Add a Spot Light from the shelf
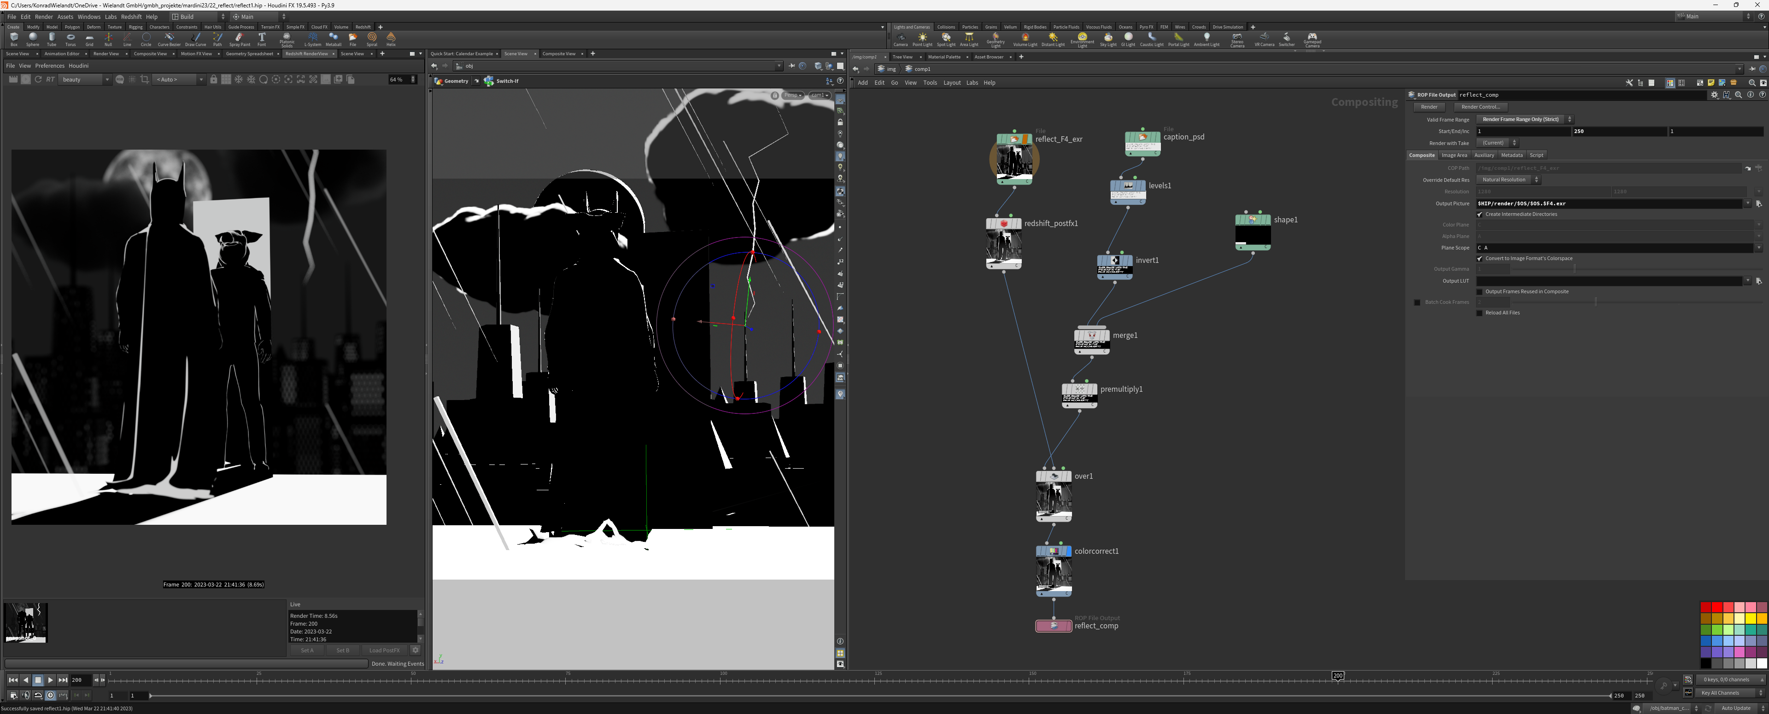Image resolution: width=1769 pixels, height=714 pixels. 946,39
